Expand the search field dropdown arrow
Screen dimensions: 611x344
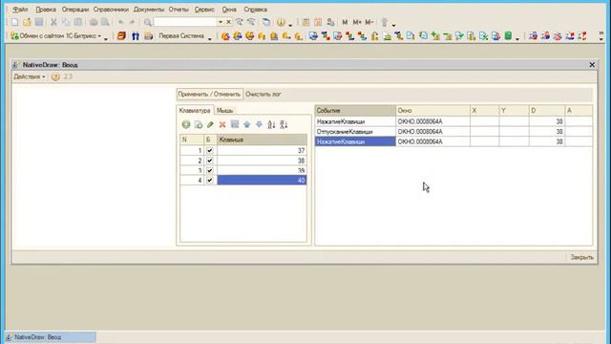pos(221,22)
